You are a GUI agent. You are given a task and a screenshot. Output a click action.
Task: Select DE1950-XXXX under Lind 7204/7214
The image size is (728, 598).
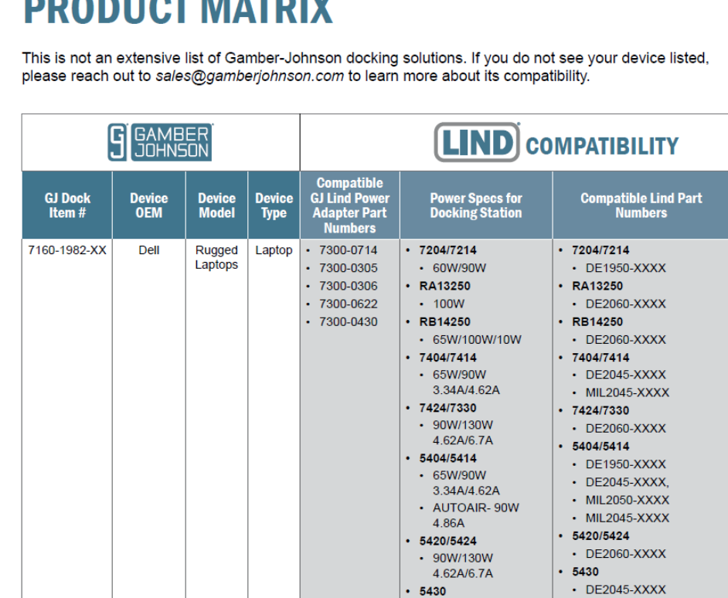click(625, 268)
